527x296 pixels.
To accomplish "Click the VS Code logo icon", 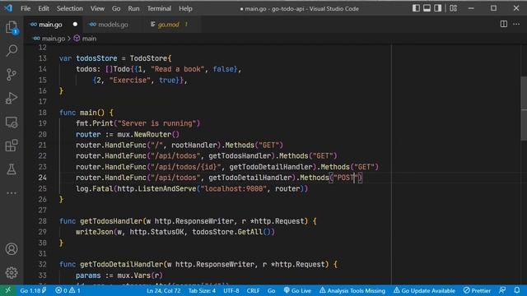I will [9, 8].
